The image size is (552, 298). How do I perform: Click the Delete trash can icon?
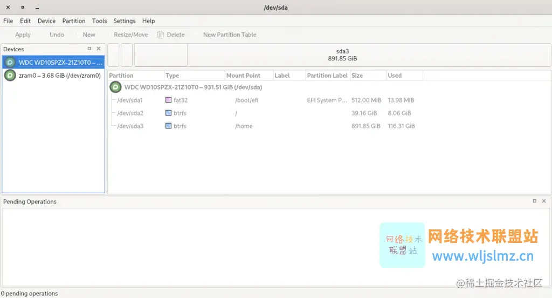click(x=161, y=35)
